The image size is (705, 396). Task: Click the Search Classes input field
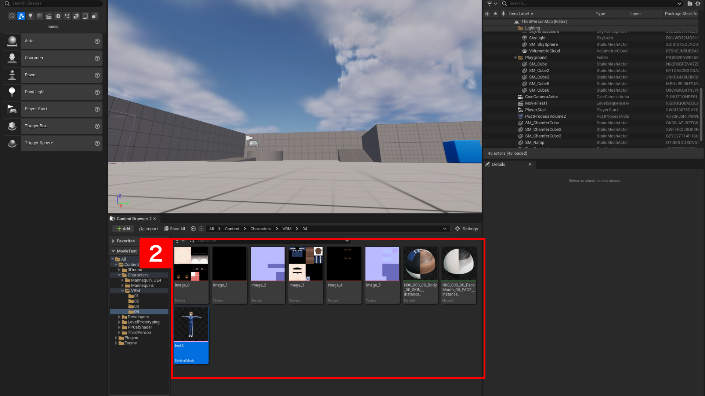tap(53, 3)
